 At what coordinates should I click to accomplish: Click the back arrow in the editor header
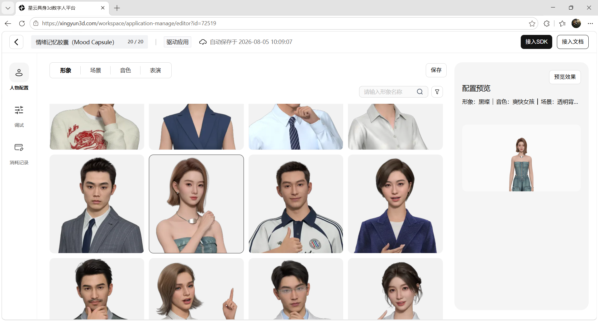17,42
